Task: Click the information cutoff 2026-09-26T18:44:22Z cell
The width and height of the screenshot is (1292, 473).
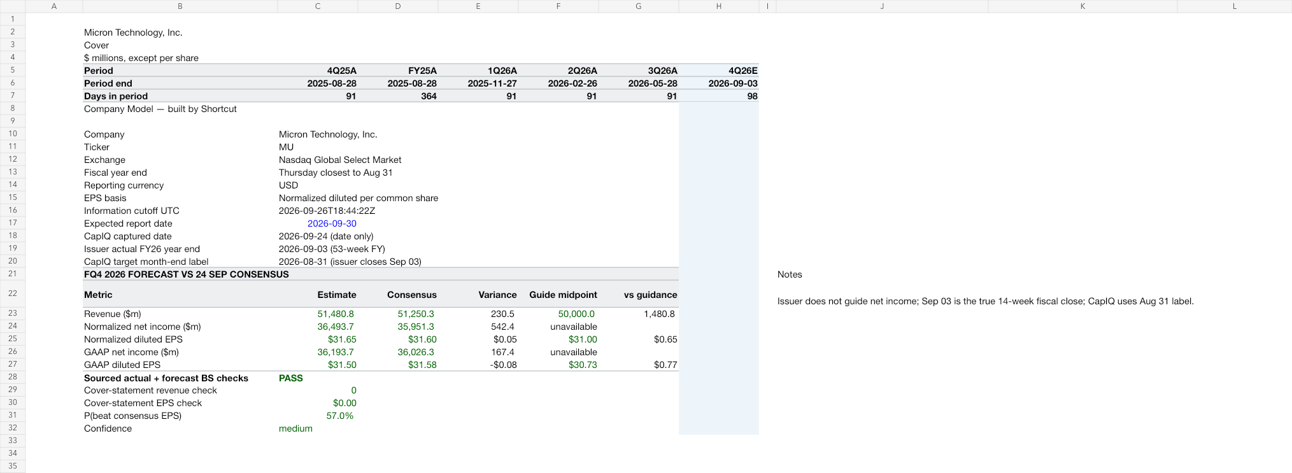Action: (327, 211)
